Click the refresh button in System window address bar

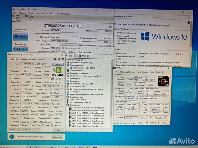click(157, 17)
